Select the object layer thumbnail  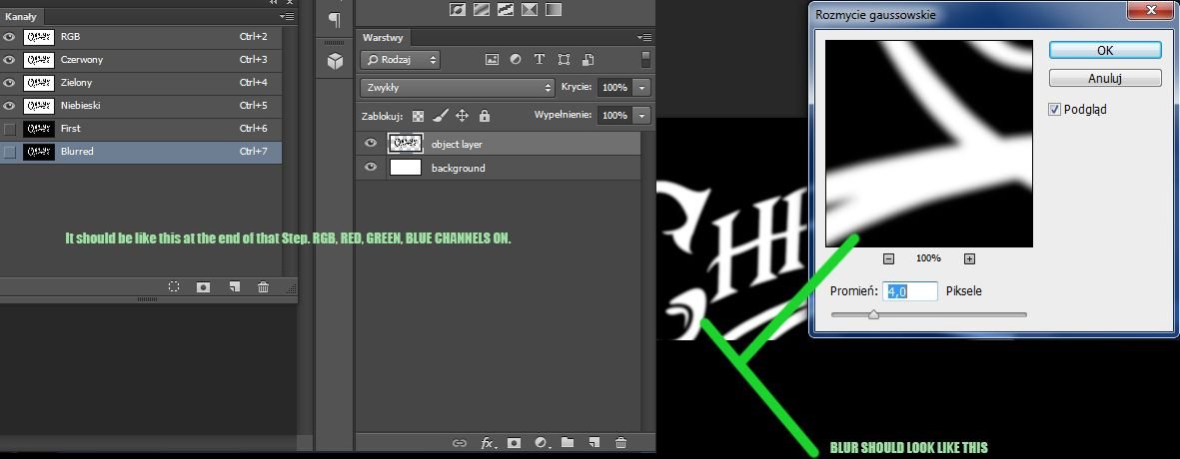pos(405,143)
